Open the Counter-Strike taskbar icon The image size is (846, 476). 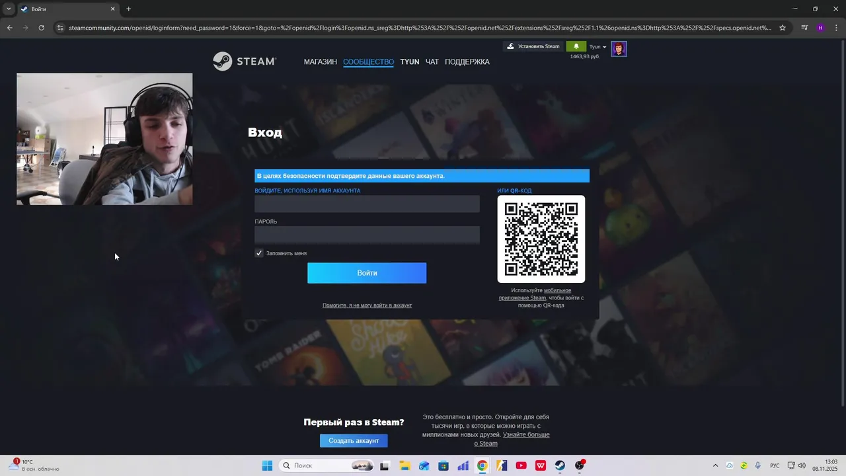(x=502, y=465)
